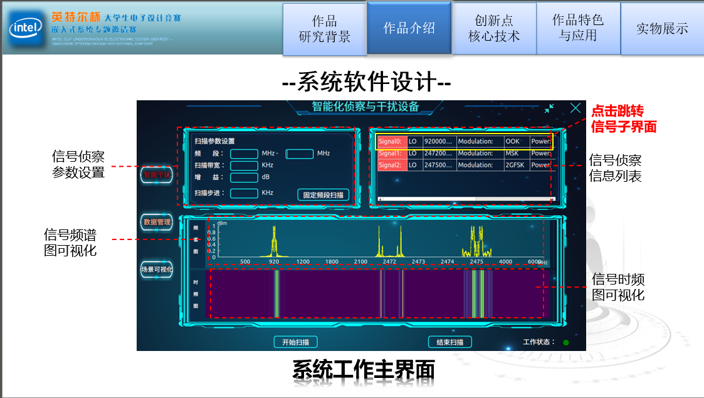Click the 2GFSK modulation cell
Image resolution: width=704 pixels, height=398 pixels.
[x=517, y=165]
